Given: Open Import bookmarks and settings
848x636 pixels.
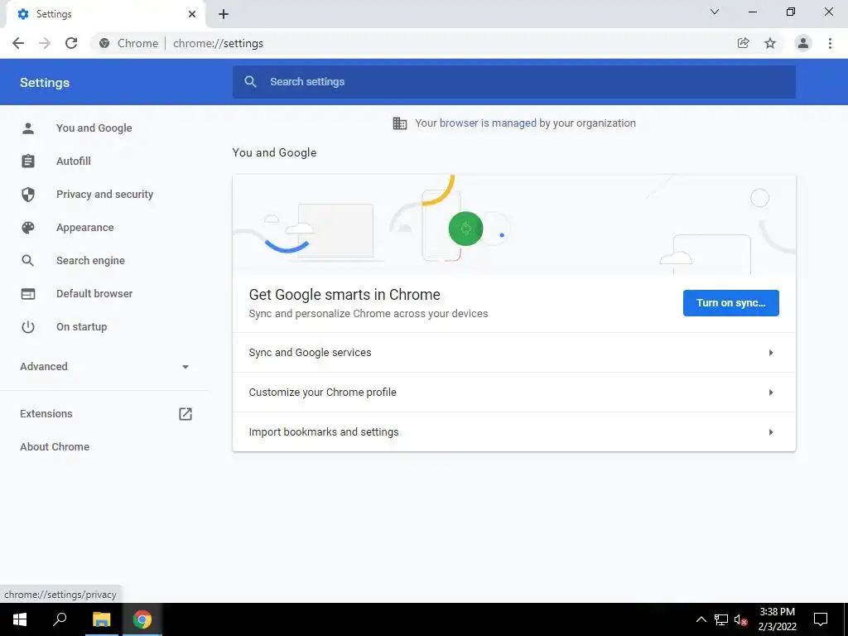Looking at the screenshot, I should [513, 431].
